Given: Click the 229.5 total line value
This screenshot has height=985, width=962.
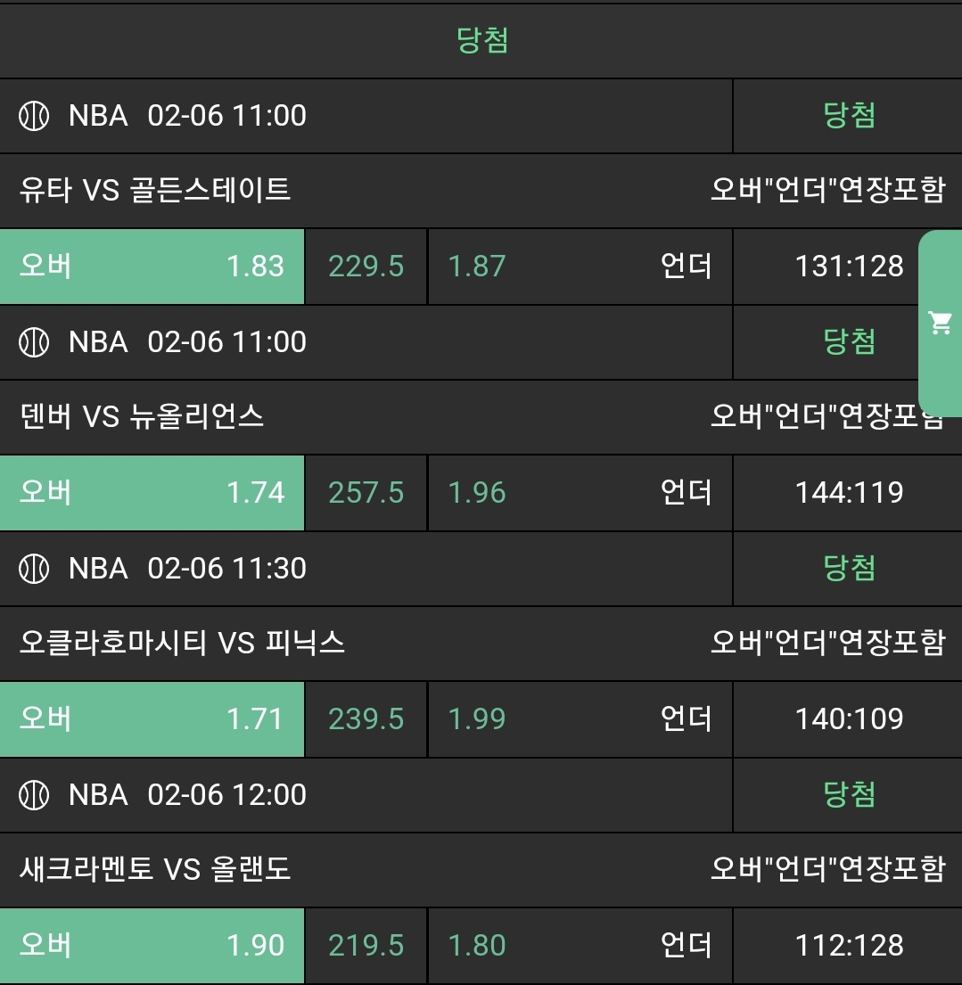Looking at the screenshot, I should click(366, 267).
